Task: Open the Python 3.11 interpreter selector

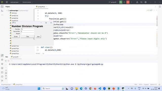Action: pos(153,84)
